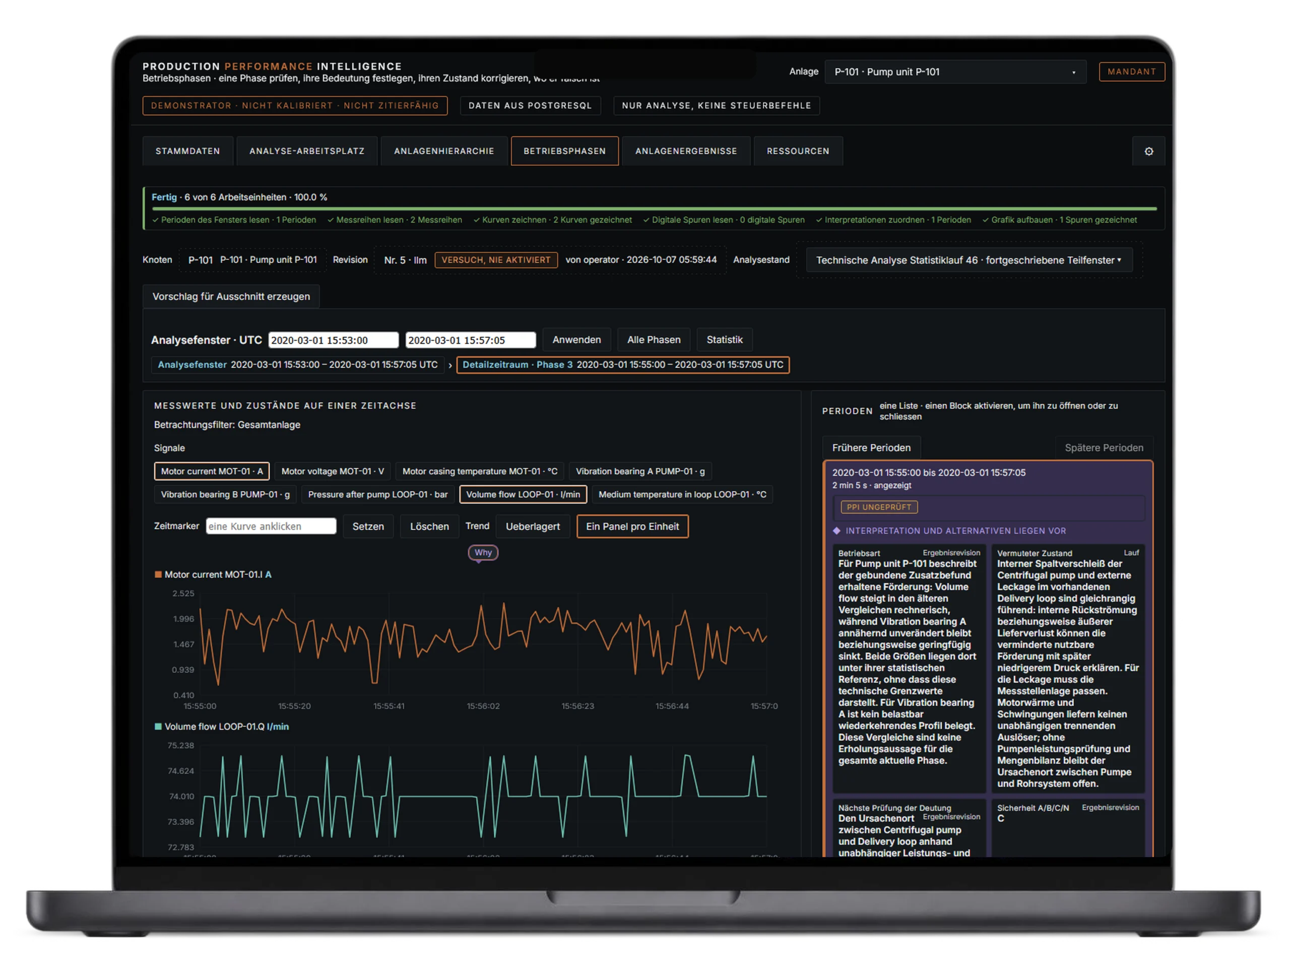Click the Setzen button
This screenshot has width=1290, height=968.
click(368, 526)
